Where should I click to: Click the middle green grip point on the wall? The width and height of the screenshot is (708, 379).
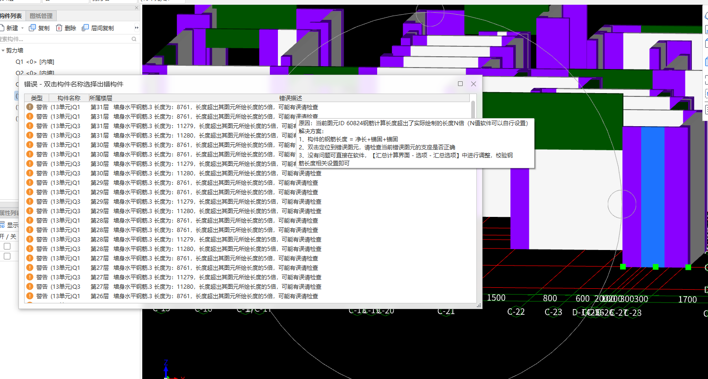coord(656,267)
